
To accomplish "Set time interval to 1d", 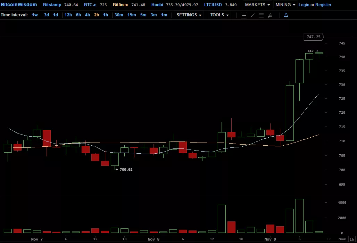I will [56, 15].
